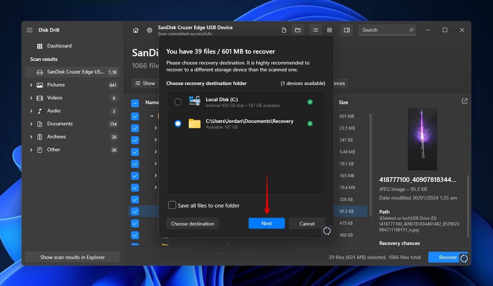
Task: Click green check next to Local Disk (C:)
Action: tap(310, 102)
